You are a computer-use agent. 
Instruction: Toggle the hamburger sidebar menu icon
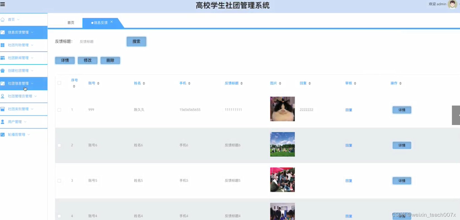coord(3,4)
